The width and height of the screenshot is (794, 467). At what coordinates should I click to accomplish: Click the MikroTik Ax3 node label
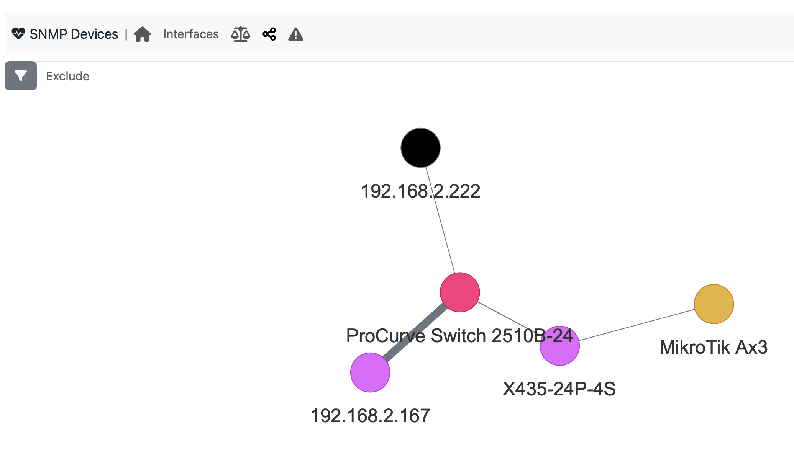click(714, 347)
